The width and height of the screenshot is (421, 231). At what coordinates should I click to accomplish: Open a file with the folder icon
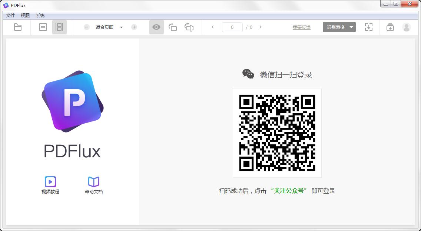tap(17, 27)
